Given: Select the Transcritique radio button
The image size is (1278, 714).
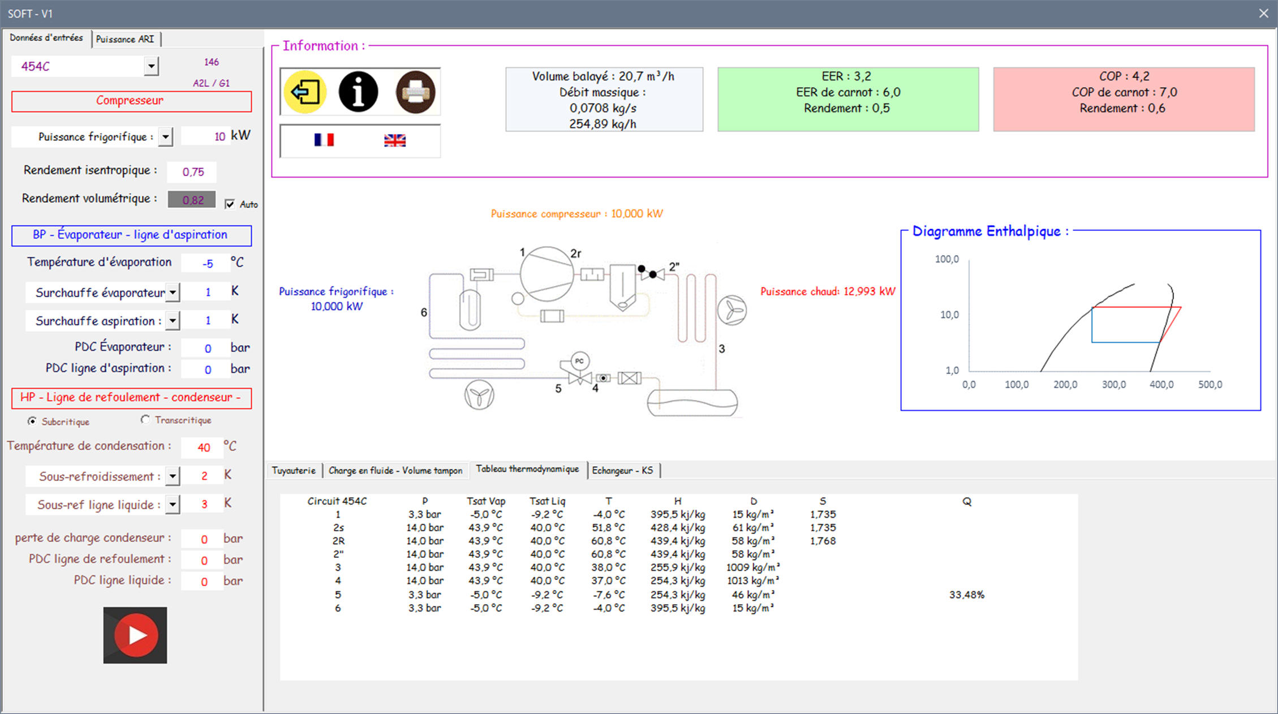Looking at the screenshot, I should [145, 420].
